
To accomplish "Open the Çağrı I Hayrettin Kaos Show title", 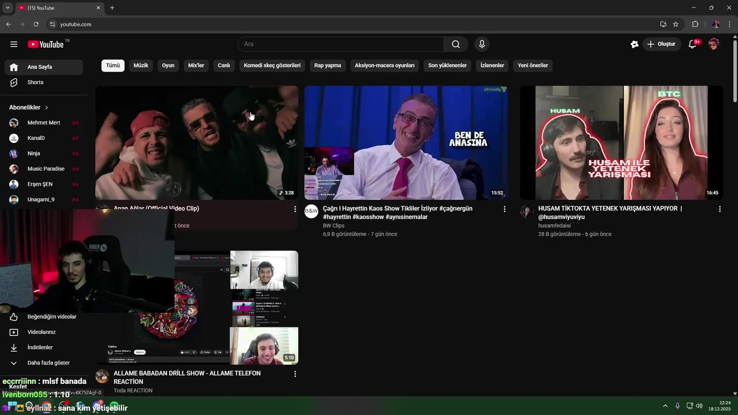I will click(398, 213).
